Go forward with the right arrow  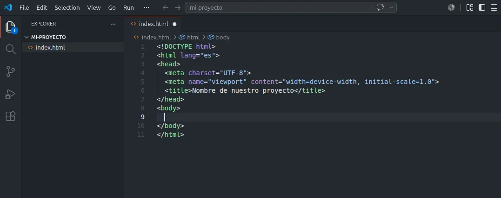[x=178, y=7]
